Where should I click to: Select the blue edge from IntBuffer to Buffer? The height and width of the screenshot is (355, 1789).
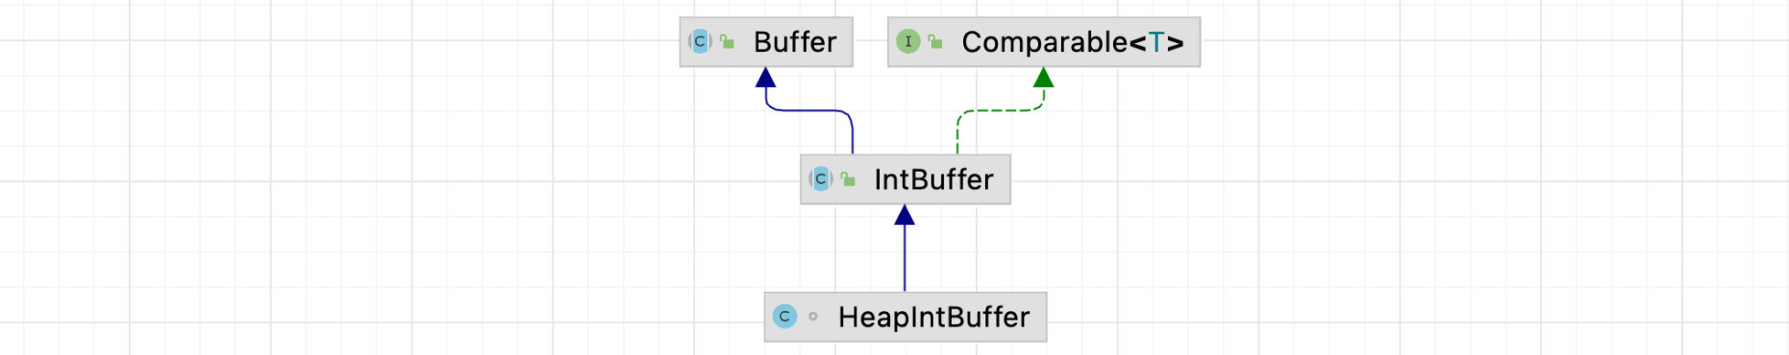[x=809, y=111]
